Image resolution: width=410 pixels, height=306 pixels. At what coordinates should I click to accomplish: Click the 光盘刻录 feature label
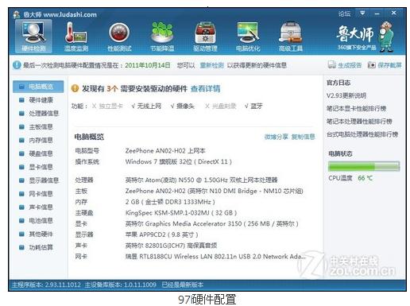coord(224,107)
